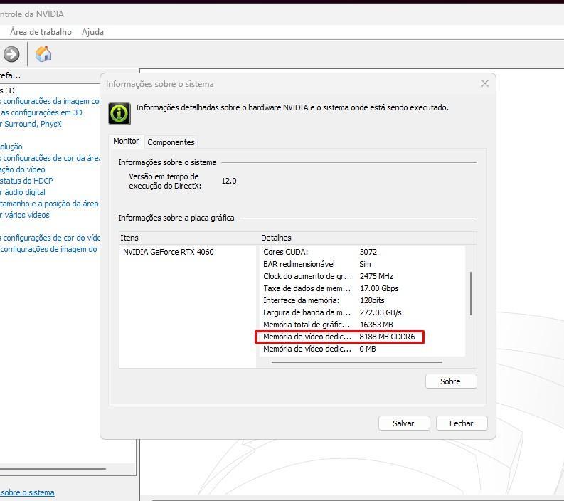Select the 8188 MB GDDR6 memory row
564x501 pixels.
(362, 337)
